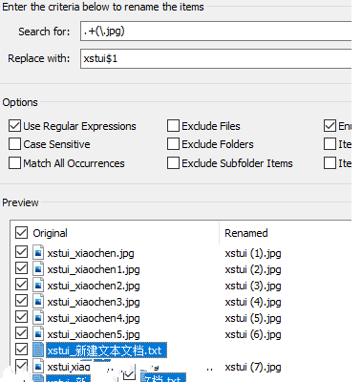Check Exclude Subfolder Items option
The image size is (362, 382).
pos(173,163)
